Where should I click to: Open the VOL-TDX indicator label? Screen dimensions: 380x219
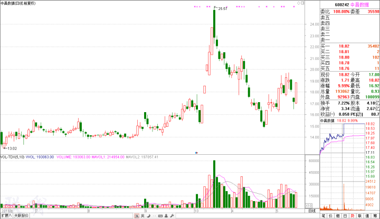click(12, 157)
